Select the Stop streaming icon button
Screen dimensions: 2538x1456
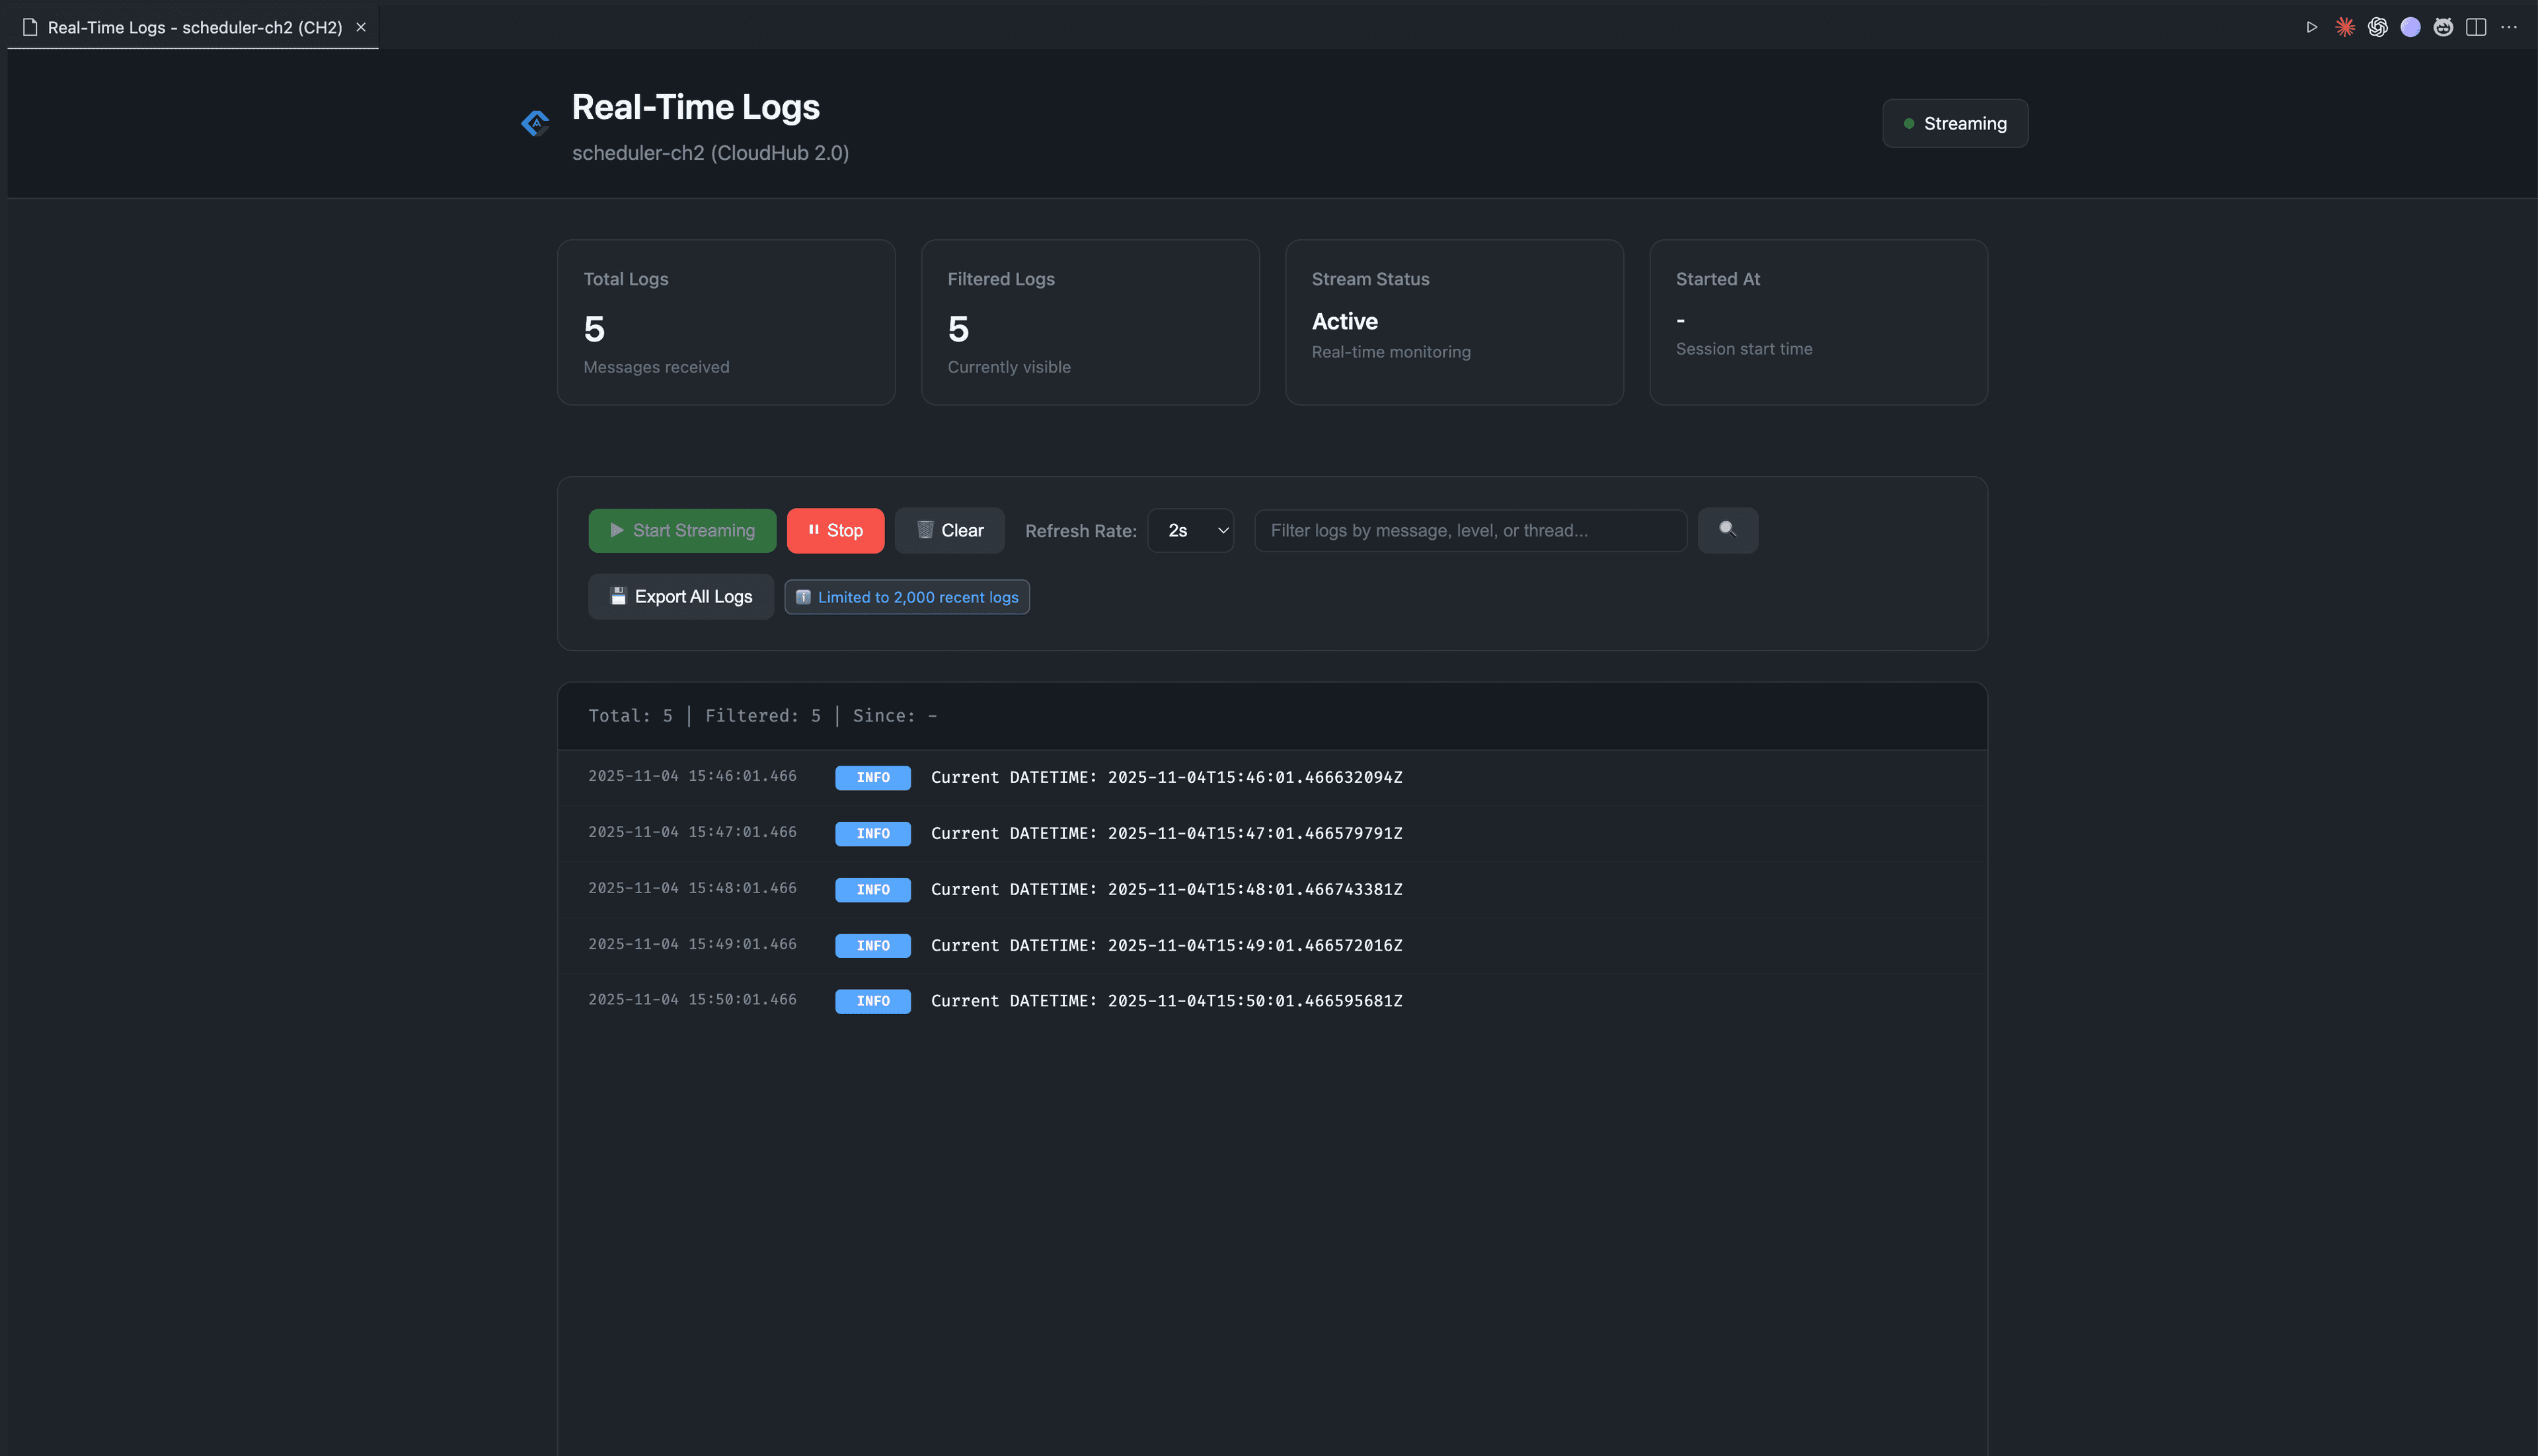814,530
